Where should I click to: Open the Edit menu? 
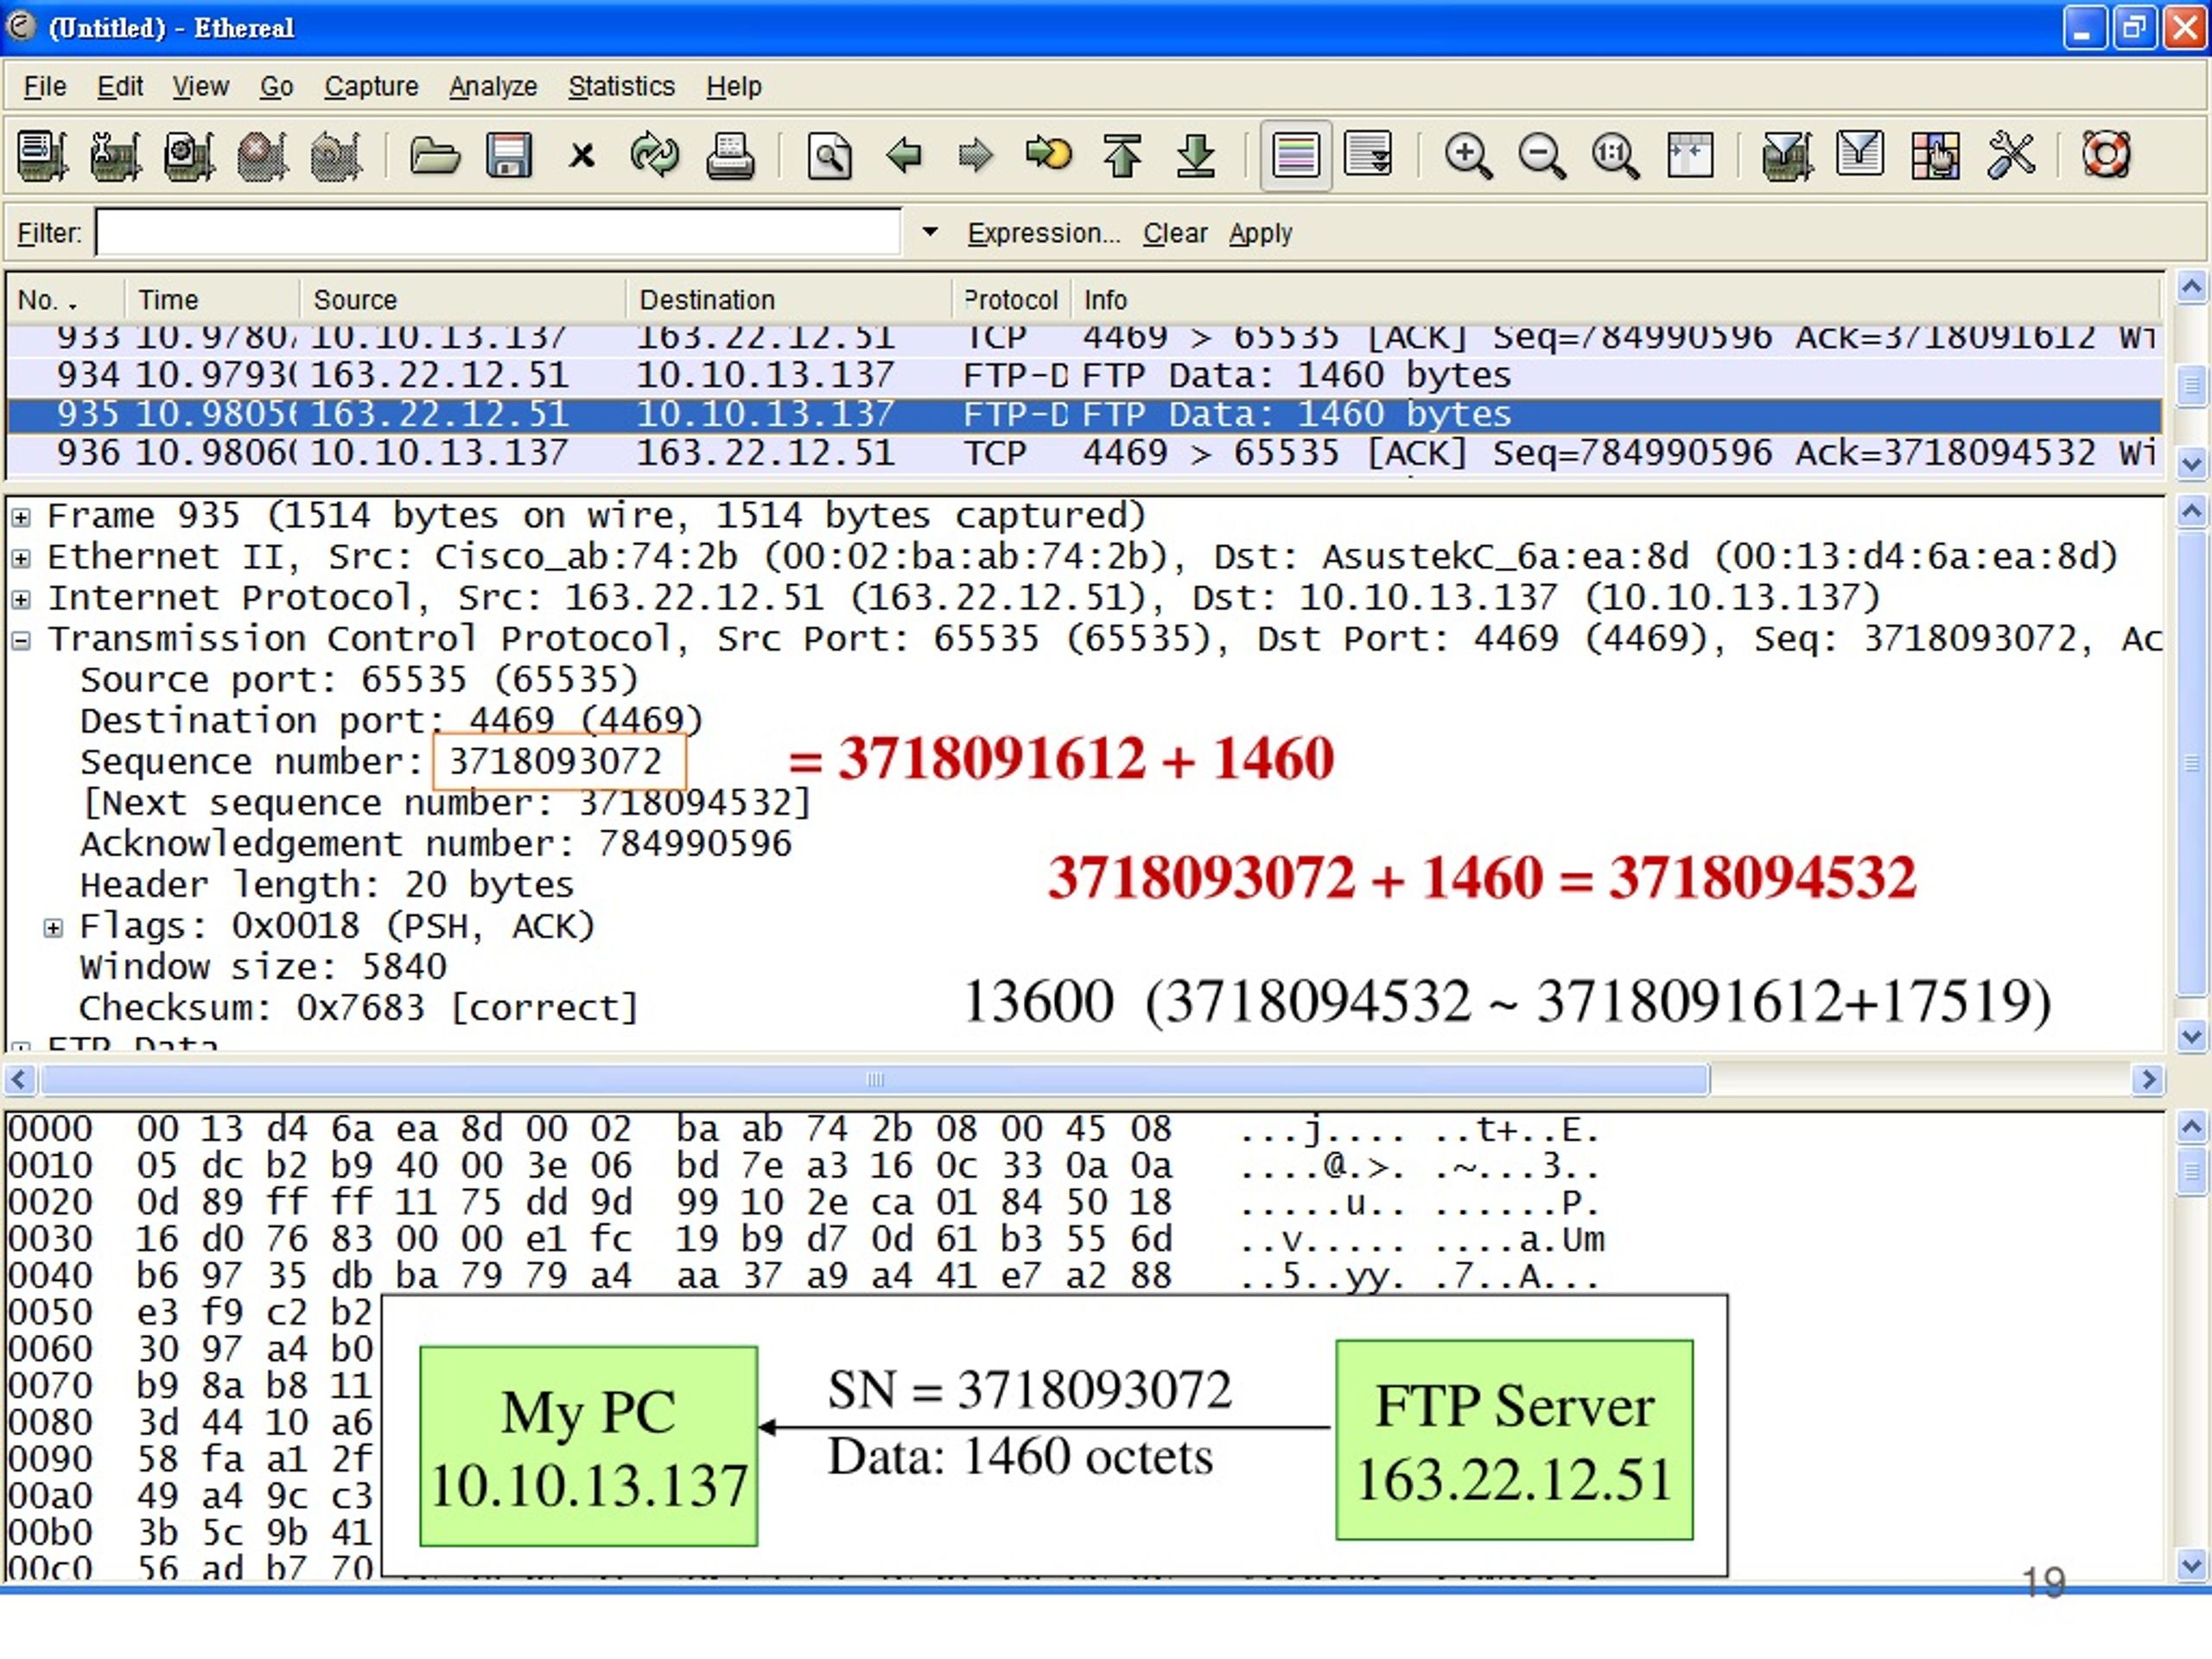tap(120, 87)
